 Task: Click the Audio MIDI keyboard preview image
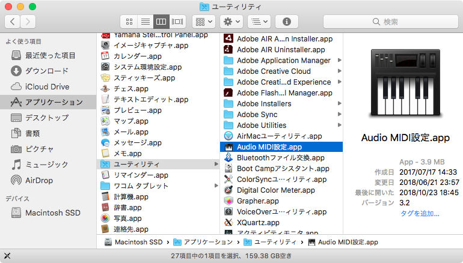point(405,83)
